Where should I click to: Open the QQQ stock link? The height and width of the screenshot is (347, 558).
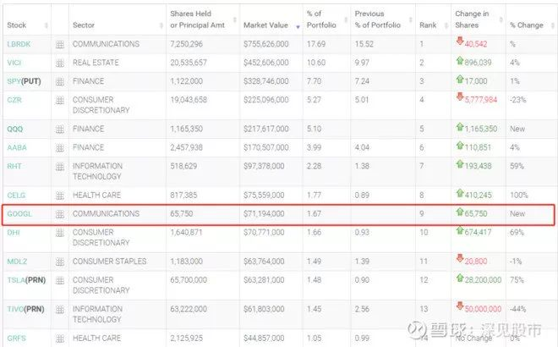(x=15, y=129)
